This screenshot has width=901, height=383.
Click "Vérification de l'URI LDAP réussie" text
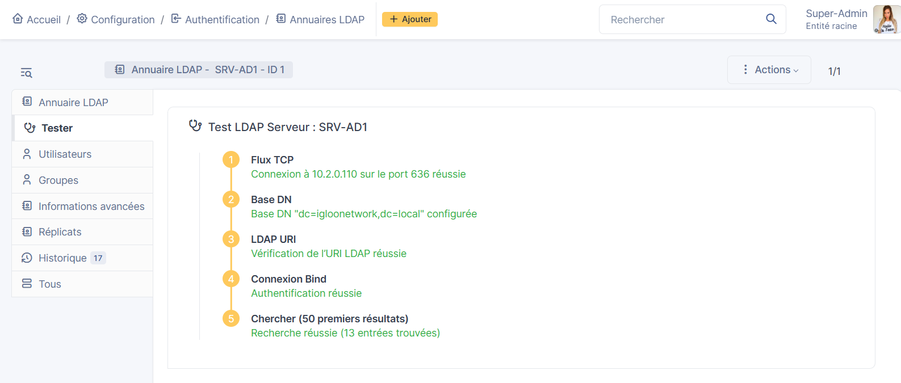tap(329, 254)
